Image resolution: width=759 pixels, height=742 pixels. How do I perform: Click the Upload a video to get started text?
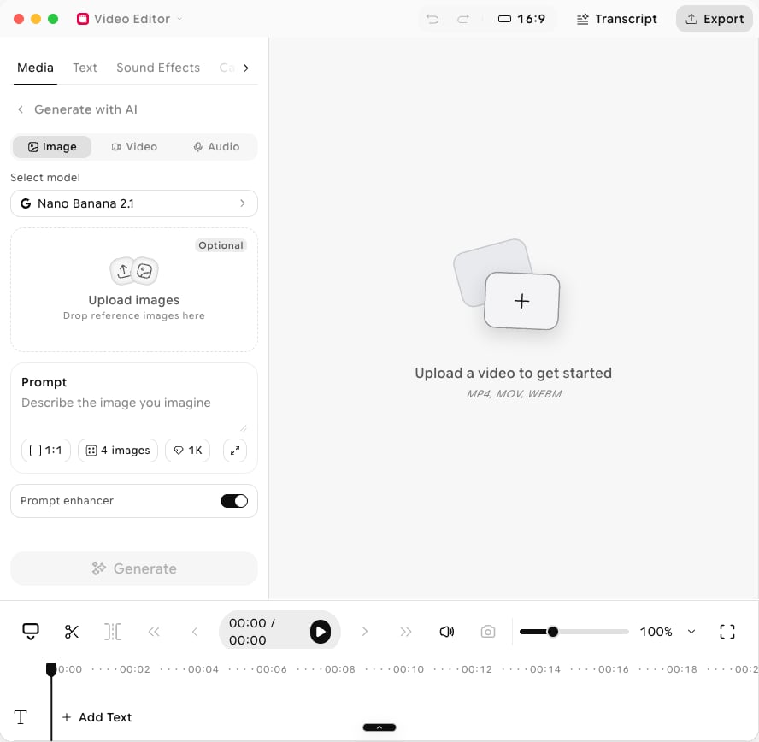513,374
